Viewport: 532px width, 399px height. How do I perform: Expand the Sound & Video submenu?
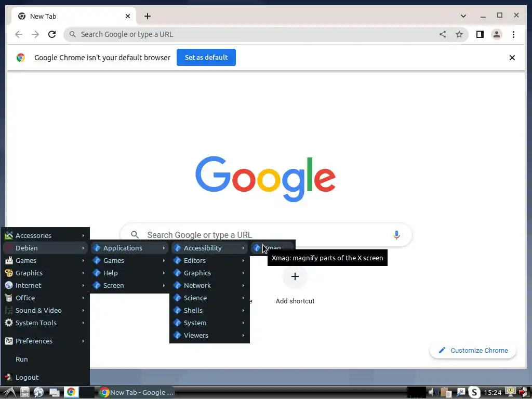click(x=45, y=311)
